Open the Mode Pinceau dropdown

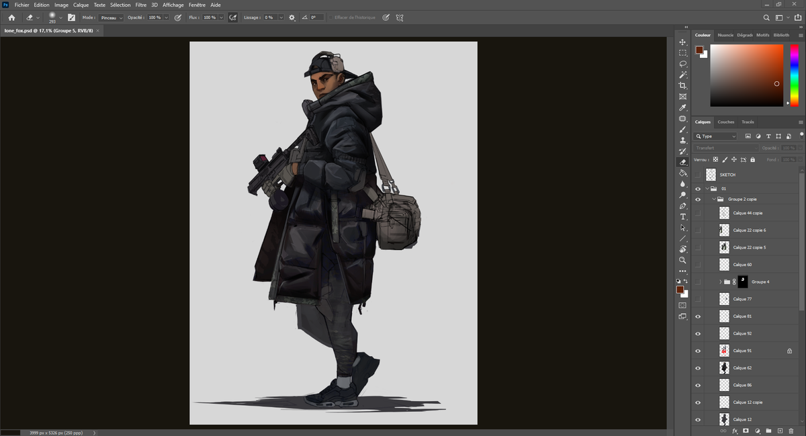(111, 17)
